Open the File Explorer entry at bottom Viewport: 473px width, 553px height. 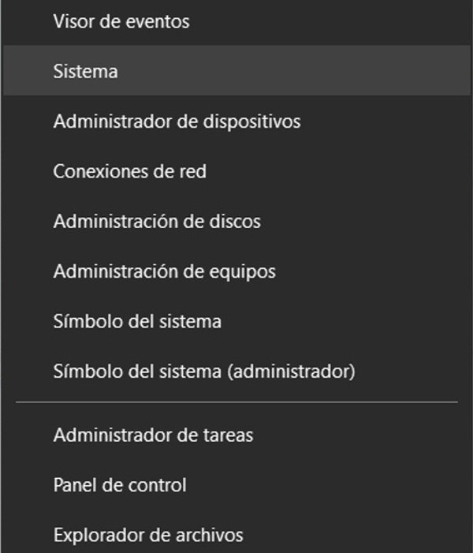point(148,535)
